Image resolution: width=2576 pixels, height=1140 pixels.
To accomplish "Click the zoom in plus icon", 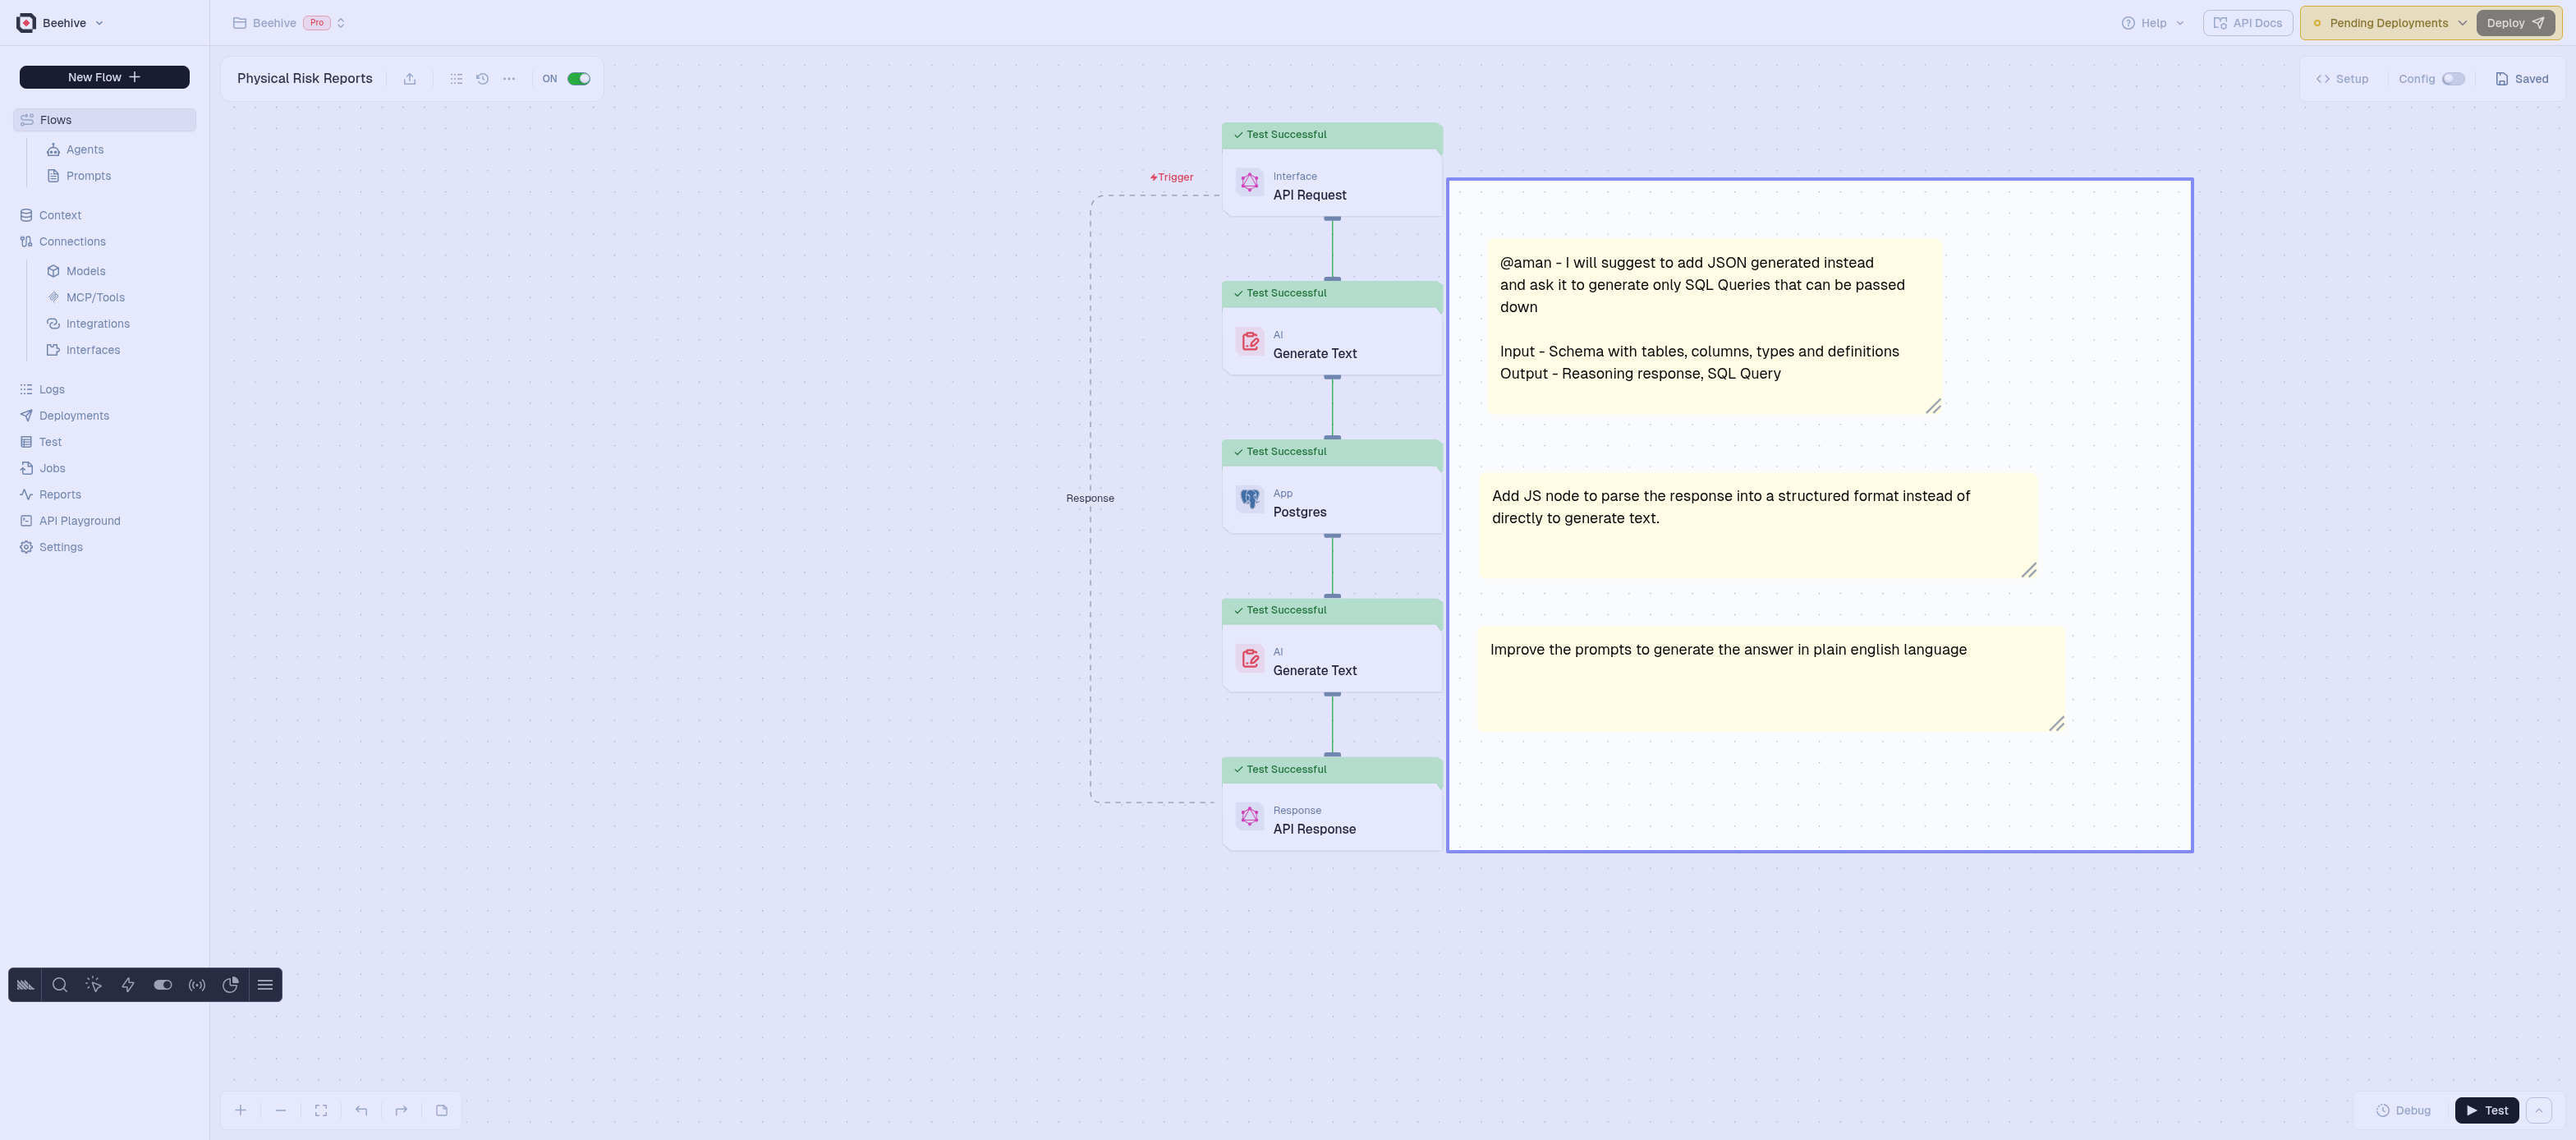I will coord(241,1110).
